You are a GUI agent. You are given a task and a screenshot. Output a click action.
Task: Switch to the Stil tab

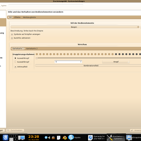coord(11,17)
